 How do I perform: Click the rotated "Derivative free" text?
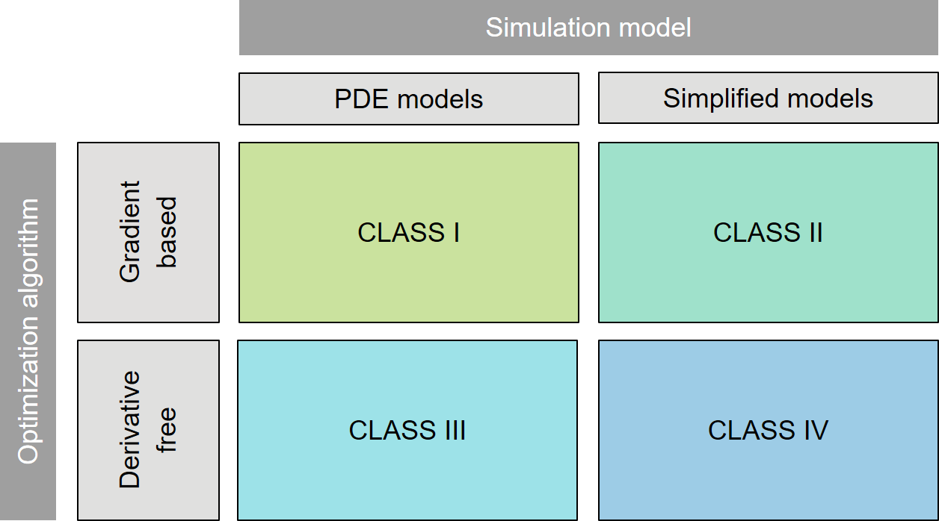click(148, 429)
